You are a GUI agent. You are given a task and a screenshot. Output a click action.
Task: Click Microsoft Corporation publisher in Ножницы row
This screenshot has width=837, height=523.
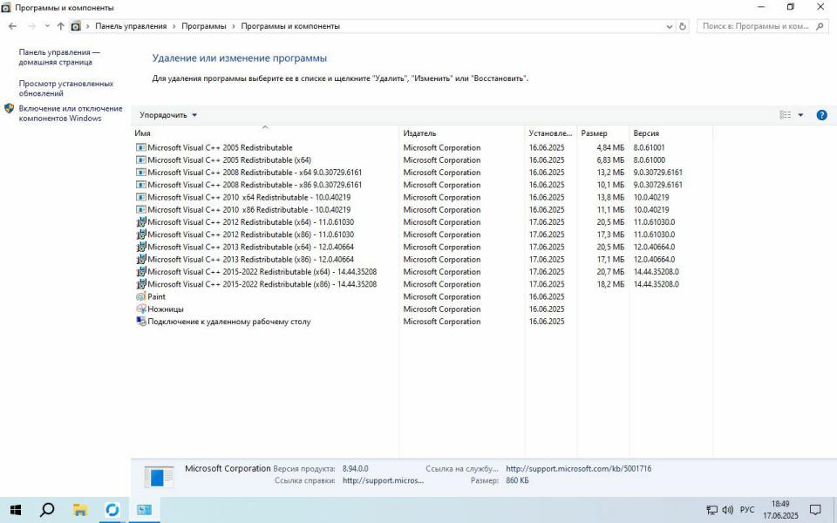(442, 309)
